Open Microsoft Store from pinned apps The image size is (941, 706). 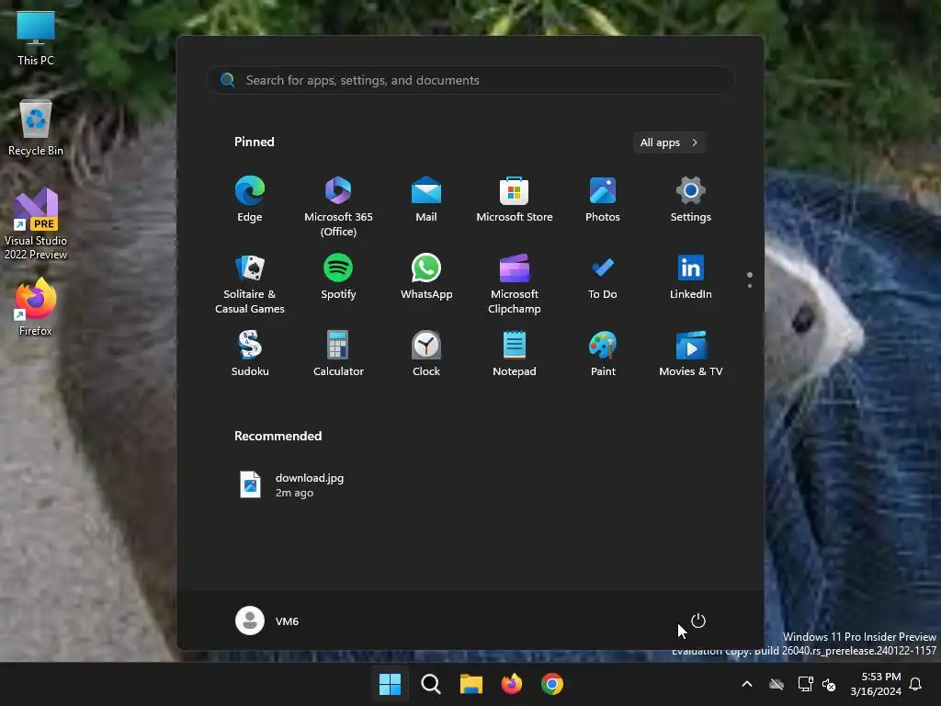coord(515,199)
